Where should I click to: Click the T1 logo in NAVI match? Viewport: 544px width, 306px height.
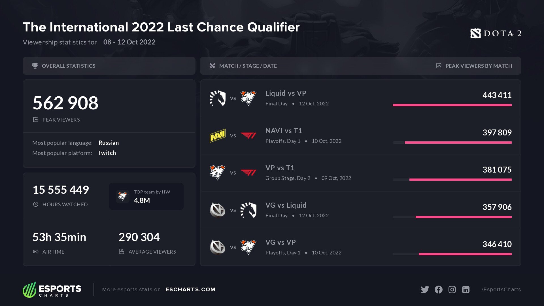click(248, 136)
